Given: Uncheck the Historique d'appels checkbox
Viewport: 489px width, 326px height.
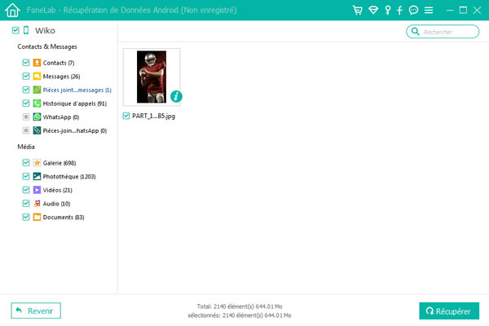Looking at the screenshot, I should [26, 104].
